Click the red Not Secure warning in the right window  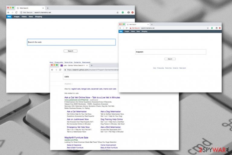[135, 28]
